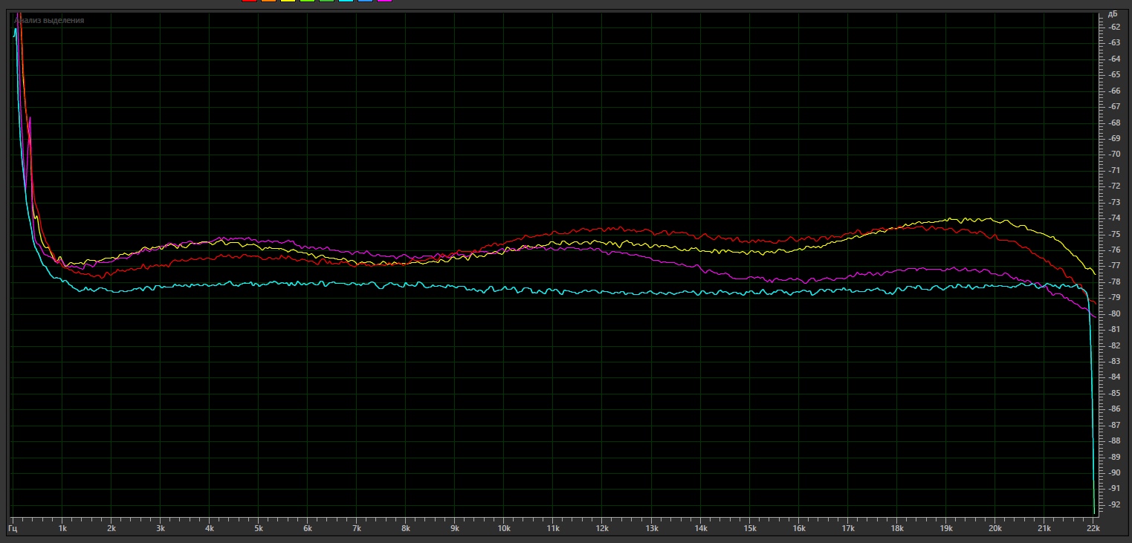Click the -80 value on dB scale

1114,313
